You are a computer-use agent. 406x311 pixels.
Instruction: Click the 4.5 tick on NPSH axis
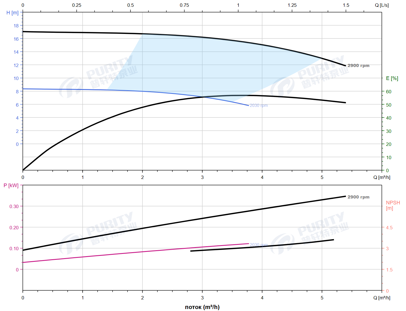click(x=389, y=228)
